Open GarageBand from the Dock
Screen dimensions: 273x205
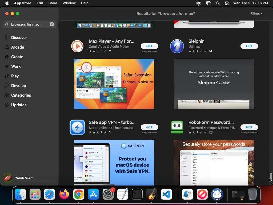pyautogui.click(x=152, y=194)
